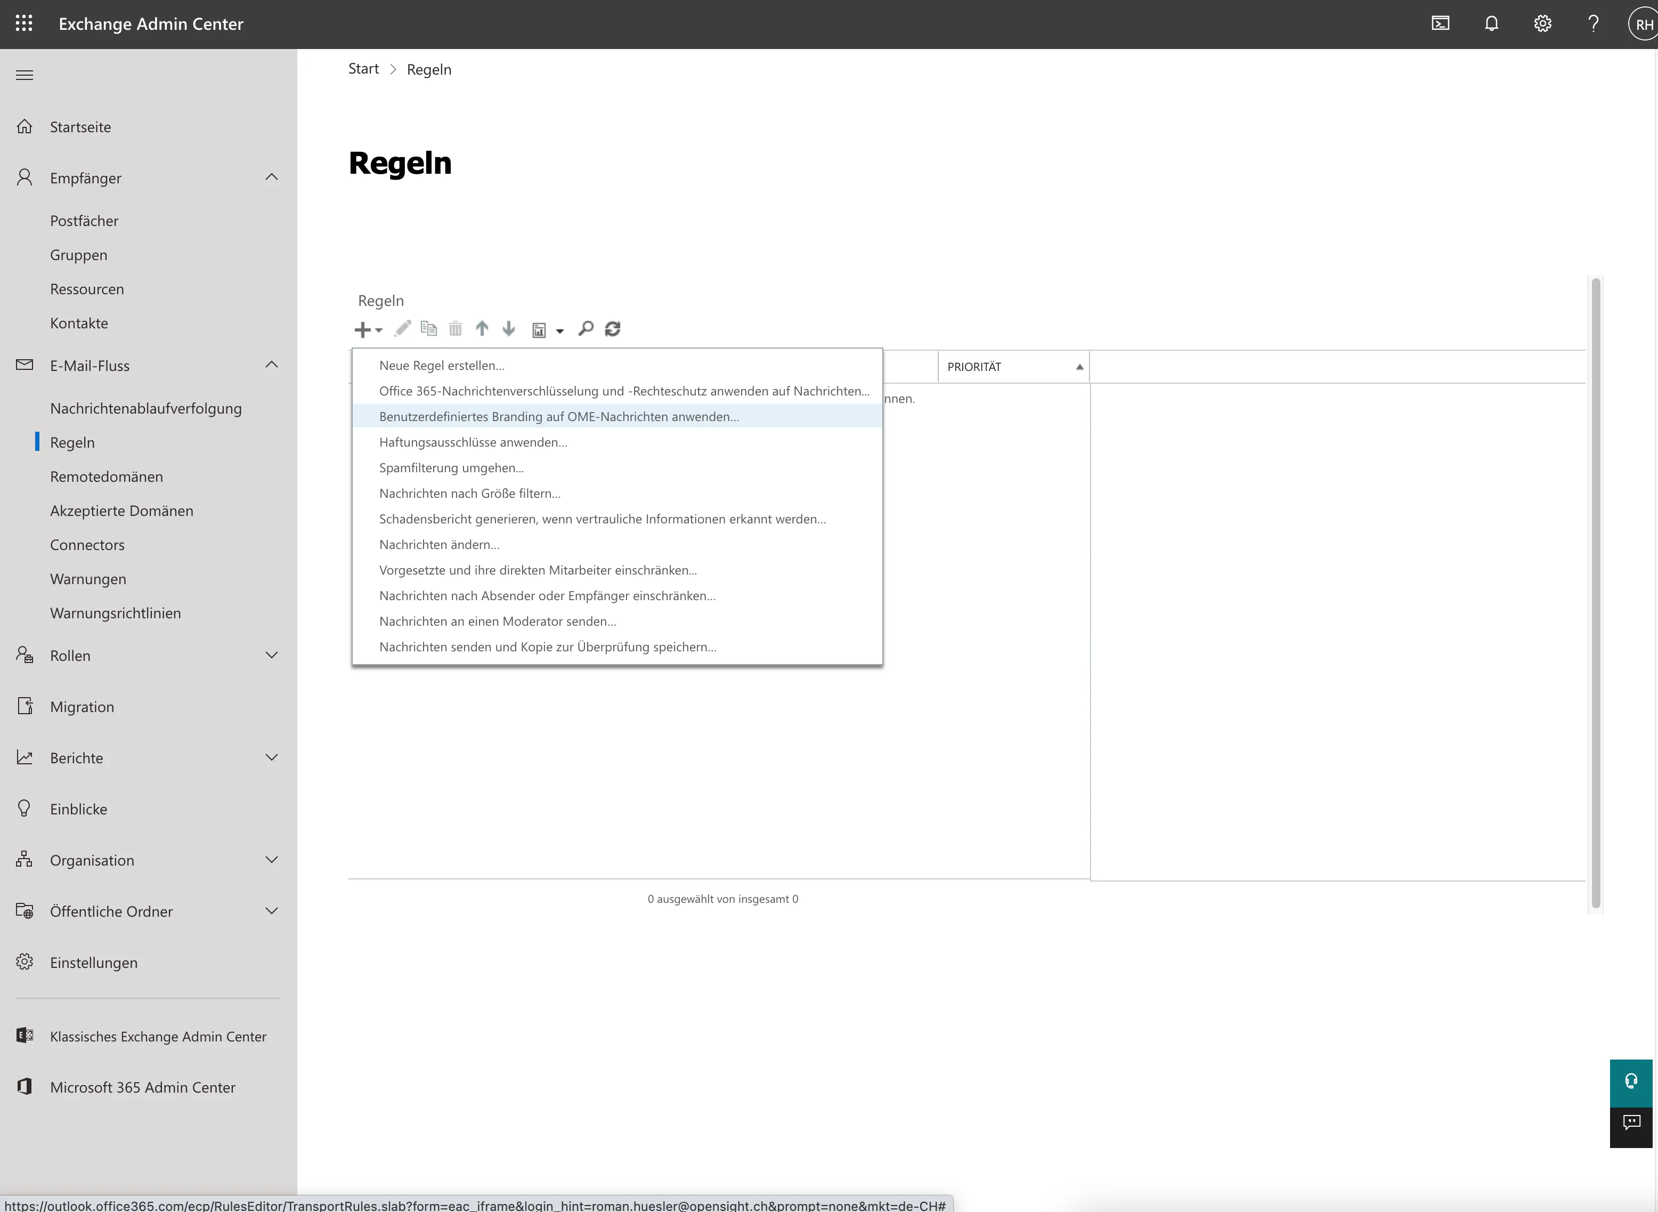The height and width of the screenshot is (1212, 1658).
Task: Click the Start breadcrumb link
Action: pyautogui.click(x=363, y=69)
